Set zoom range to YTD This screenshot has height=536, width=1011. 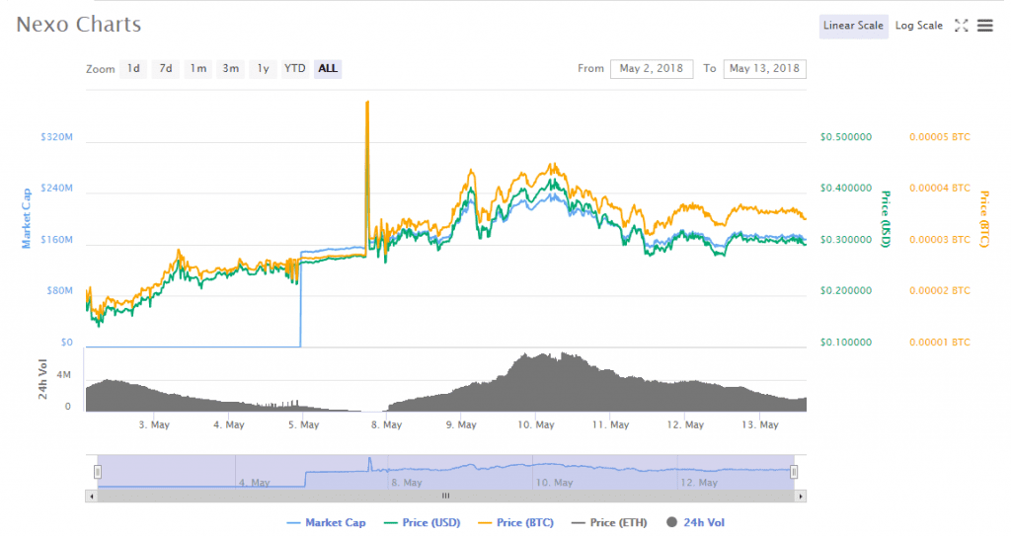point(294,68)
